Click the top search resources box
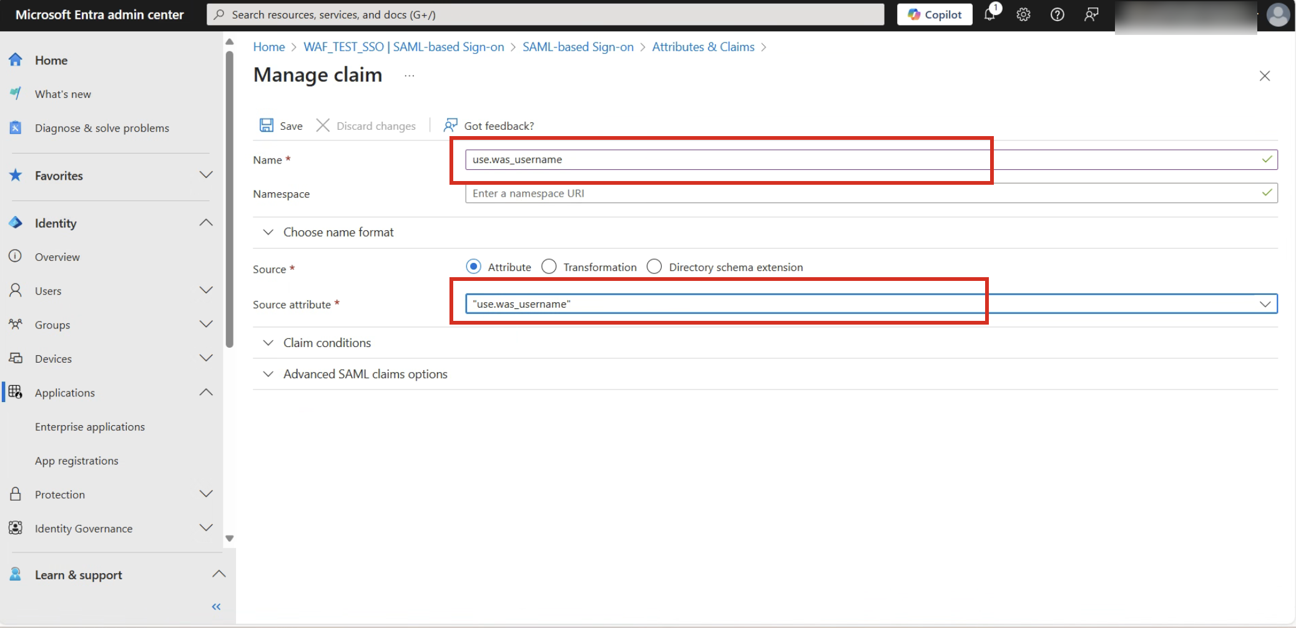This screenshot has width=1296, height=628. pyautogui.click(x=546, y=14)
